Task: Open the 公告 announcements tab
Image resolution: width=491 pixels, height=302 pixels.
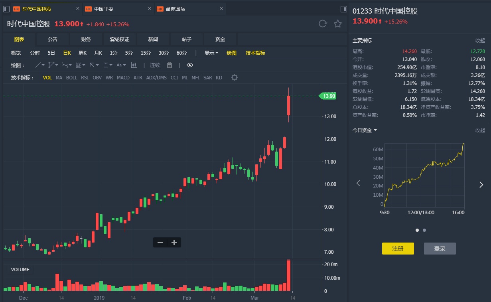Action: pos(53,39)
